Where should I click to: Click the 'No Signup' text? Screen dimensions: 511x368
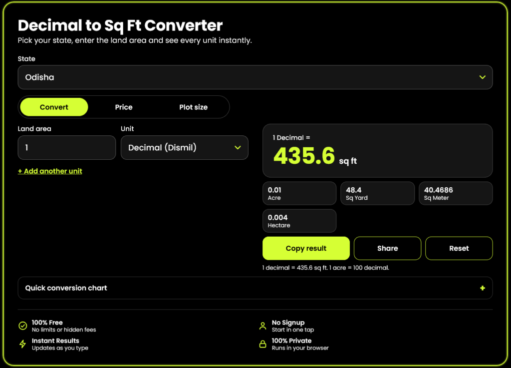[x=288, y=323]
